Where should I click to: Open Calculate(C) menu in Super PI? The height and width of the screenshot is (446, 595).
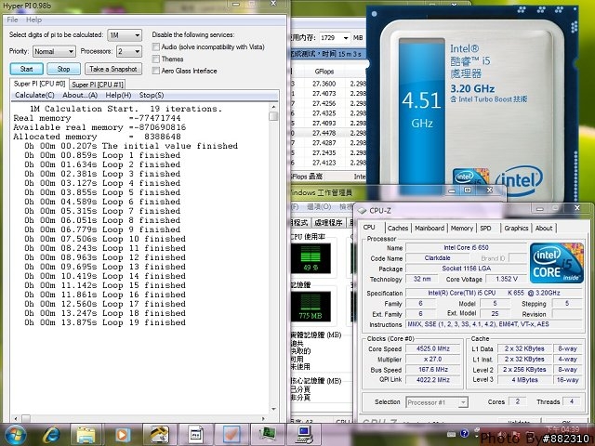point(34,95)
